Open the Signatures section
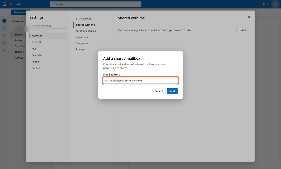The image size is (281, 169). coord(81,37)
